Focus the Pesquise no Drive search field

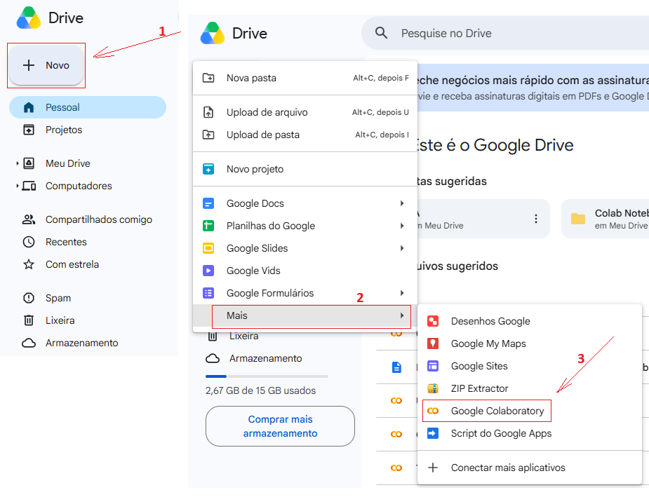[505, 33]
